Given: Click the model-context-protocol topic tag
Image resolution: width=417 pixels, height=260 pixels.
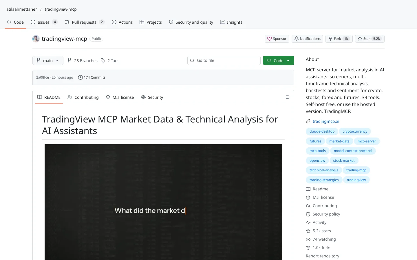Looking at the screenshot, I should (353, 151).
